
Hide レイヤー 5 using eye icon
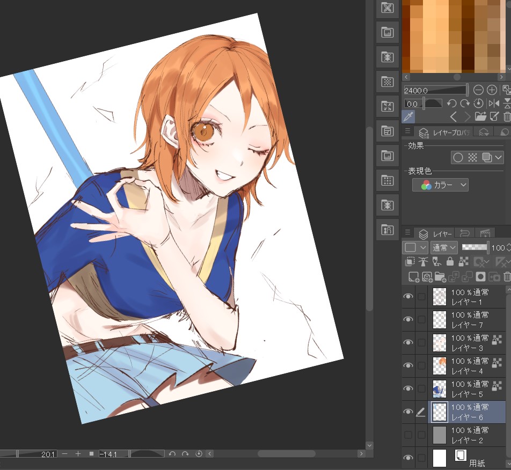[408, 388]
